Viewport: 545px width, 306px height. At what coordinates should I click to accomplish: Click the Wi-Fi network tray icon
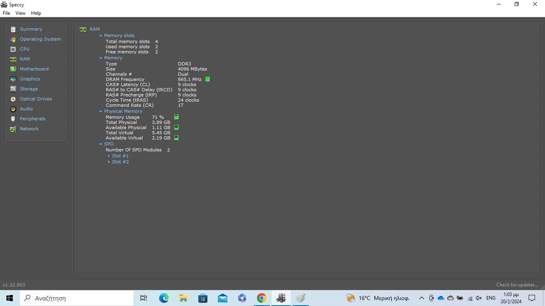coord(470,298)
